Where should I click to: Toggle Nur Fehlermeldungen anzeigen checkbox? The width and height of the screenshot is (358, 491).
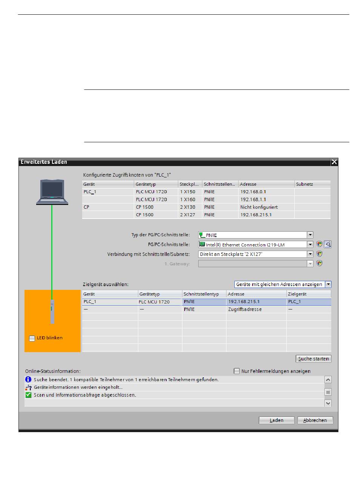tap(237, 371)
